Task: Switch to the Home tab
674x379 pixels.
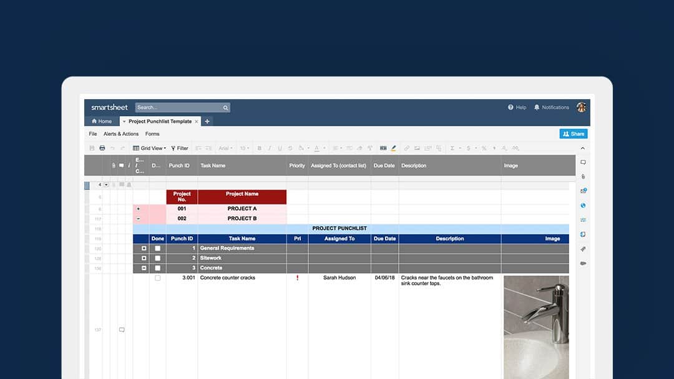Action: [x=102, y=122]
